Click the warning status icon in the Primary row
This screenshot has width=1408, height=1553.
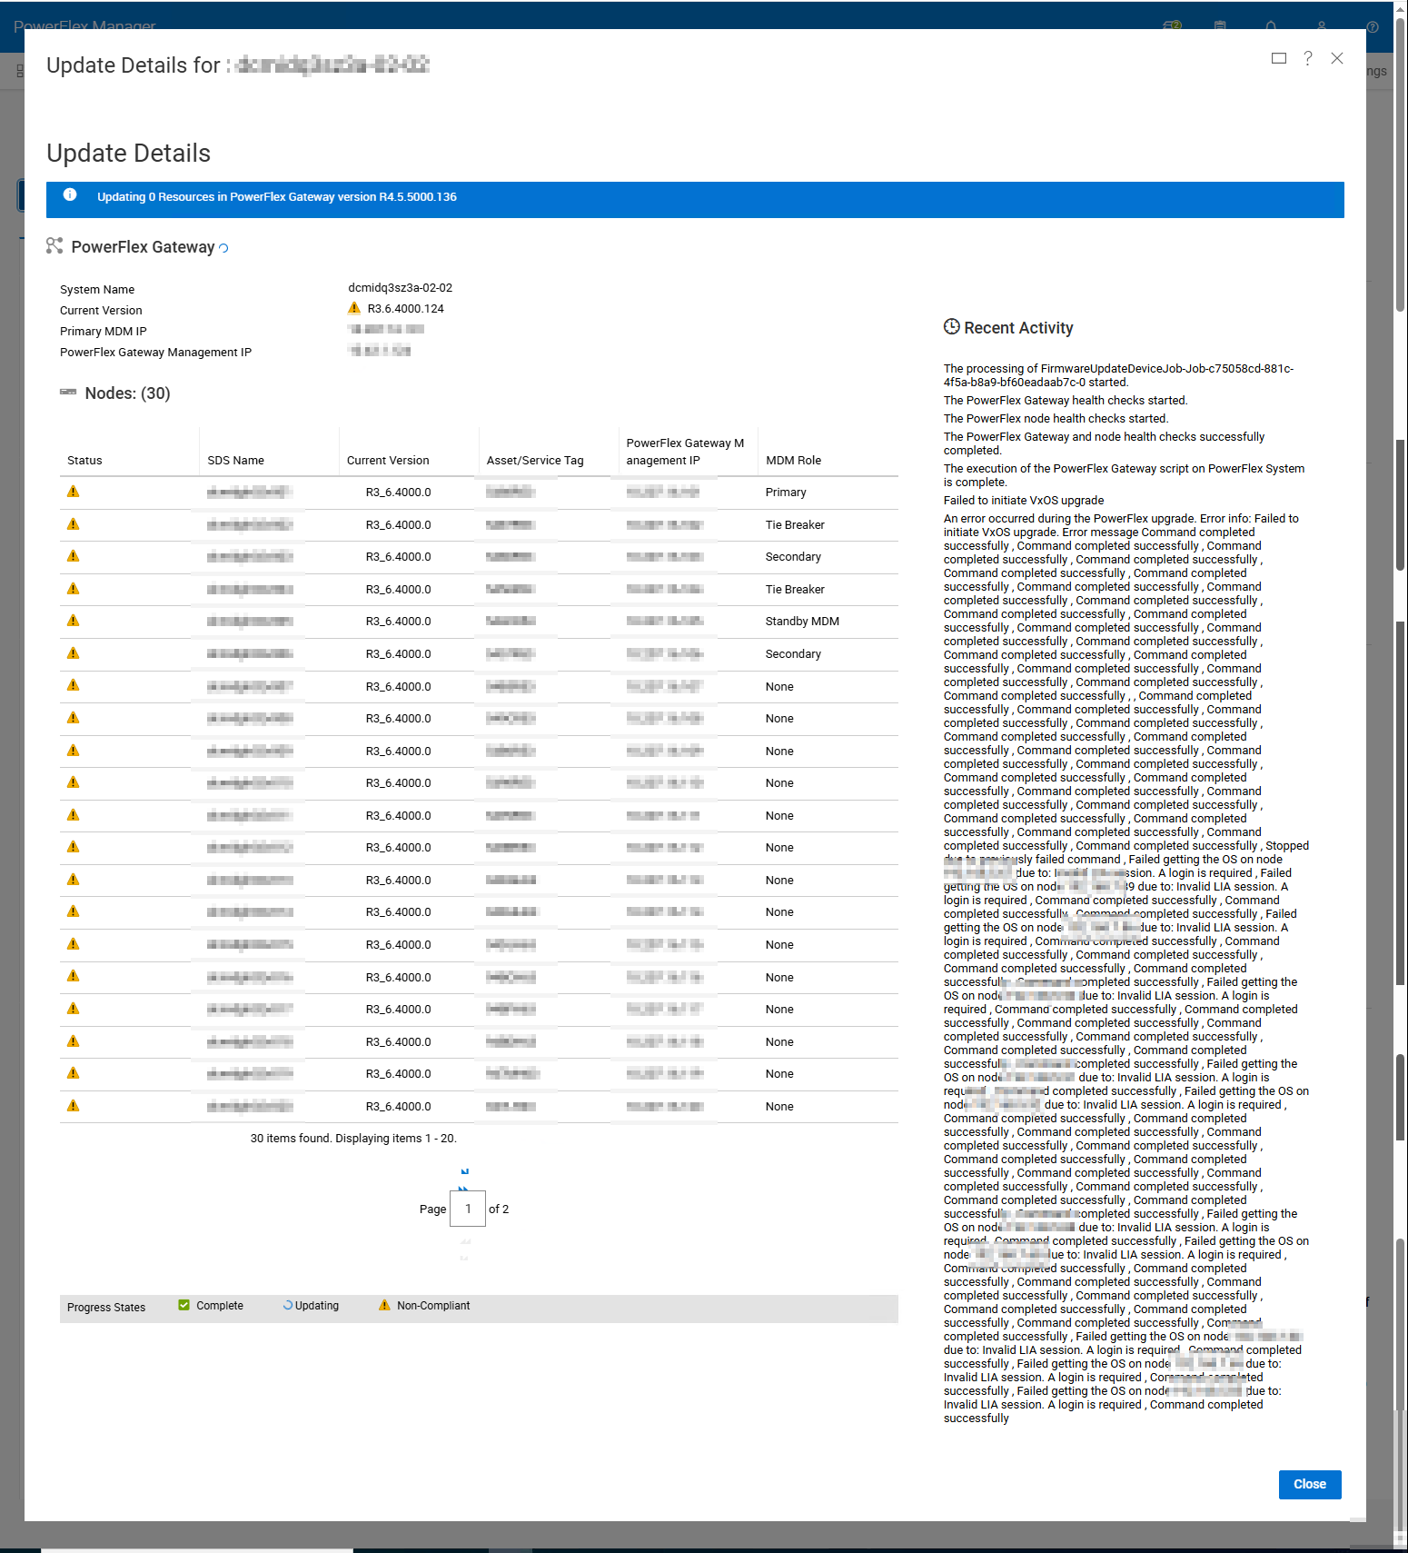click(74, 492)
